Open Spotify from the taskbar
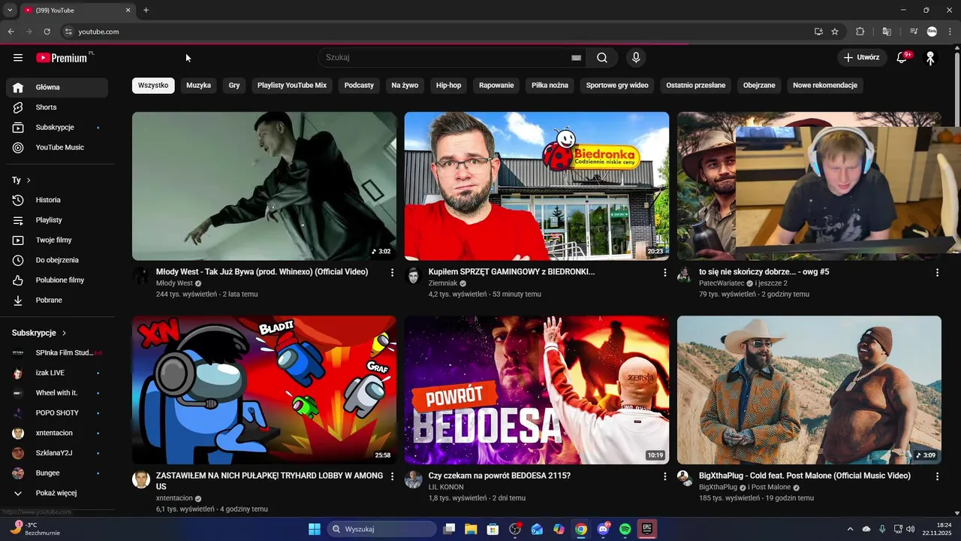The image size is (961, 541). pyautogui.click(x=625, y=529)
